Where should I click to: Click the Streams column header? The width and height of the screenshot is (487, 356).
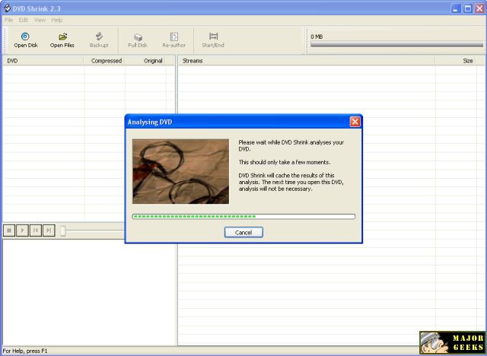point(307,61)
